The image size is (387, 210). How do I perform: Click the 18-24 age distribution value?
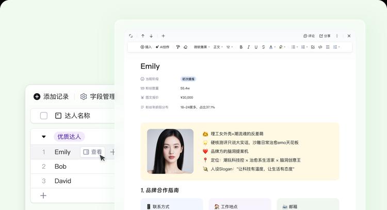coord(198,107)
